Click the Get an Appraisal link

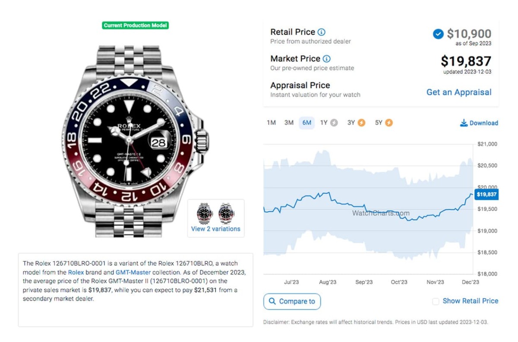pos(459,92)
